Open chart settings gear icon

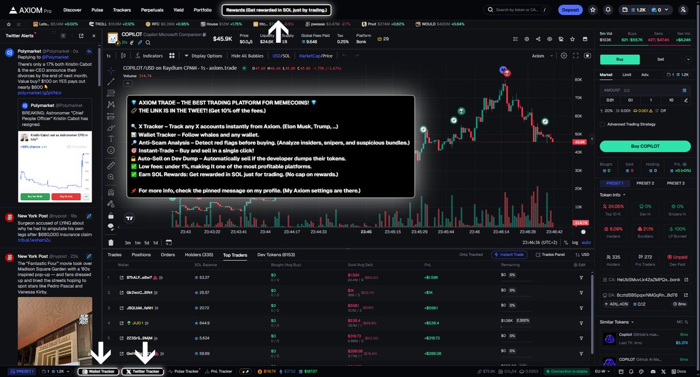coord(563,56)
